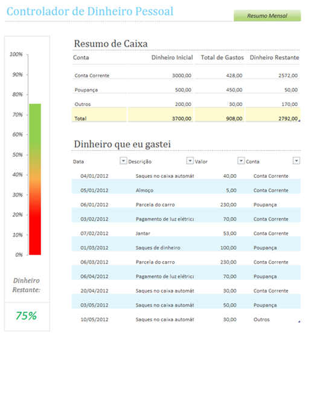Viewport: 314px width, 407px height.
Task: Select the date 20/04/2012
Action: [94, 291]
